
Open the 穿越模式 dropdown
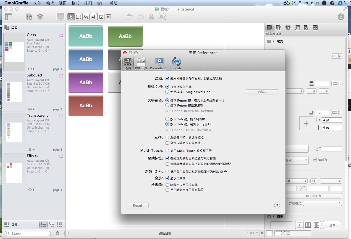pos(323,203)
